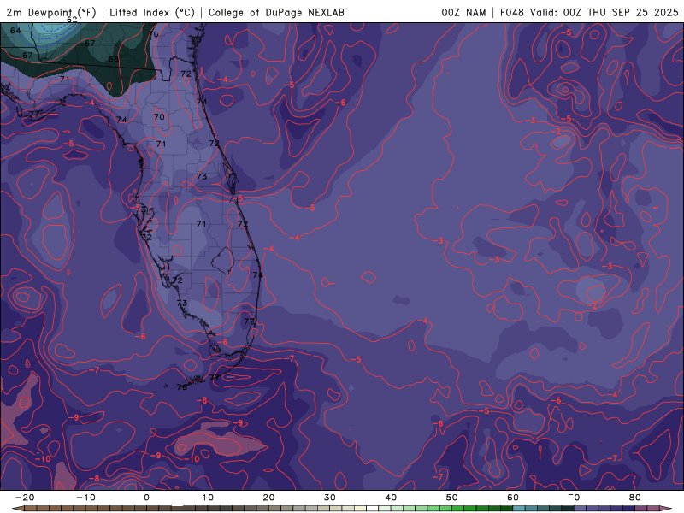Image resolution: width=684 pixels, height=513 pixels.
Task: Click the "50" color bar label
Action: 452,498
